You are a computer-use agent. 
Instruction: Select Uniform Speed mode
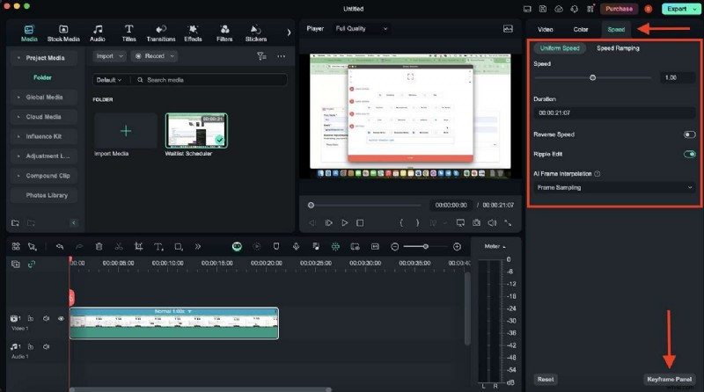click(560, 48)
